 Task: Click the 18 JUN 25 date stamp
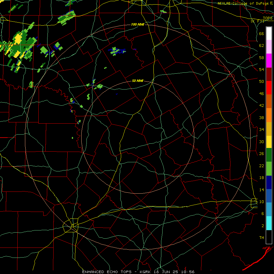166,272
